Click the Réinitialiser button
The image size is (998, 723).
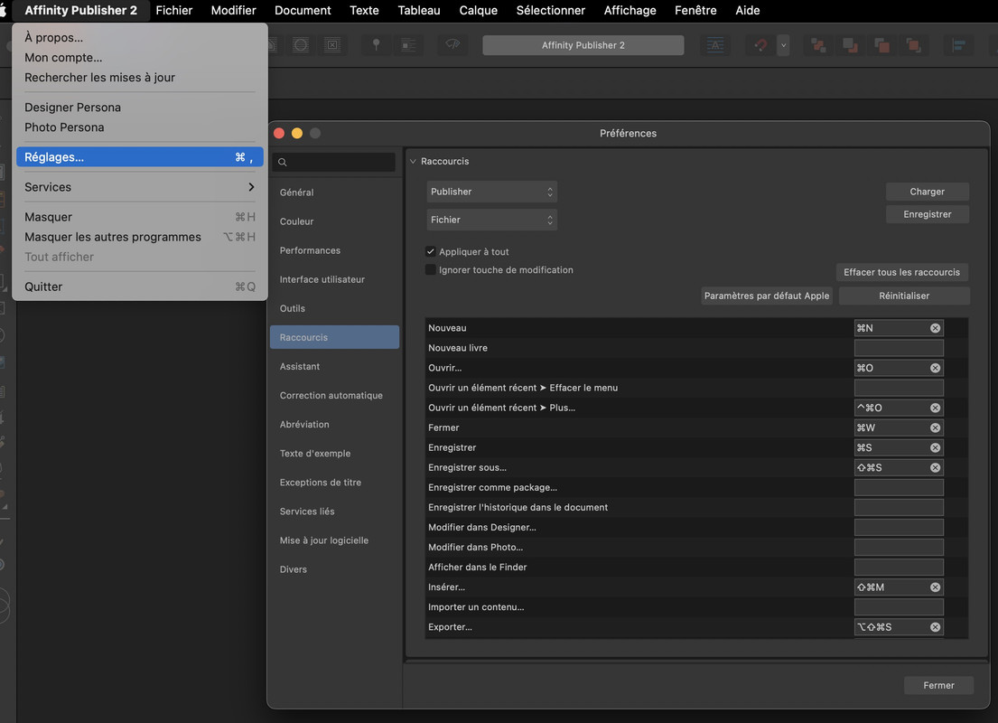click(904, 296)
